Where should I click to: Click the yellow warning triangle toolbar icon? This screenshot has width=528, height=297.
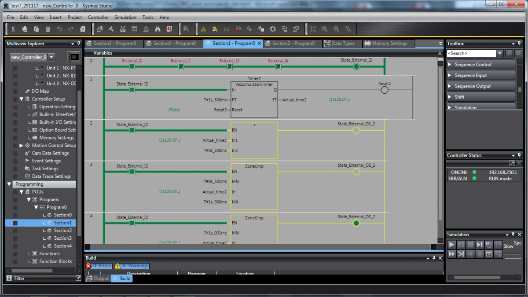point(203,29)
